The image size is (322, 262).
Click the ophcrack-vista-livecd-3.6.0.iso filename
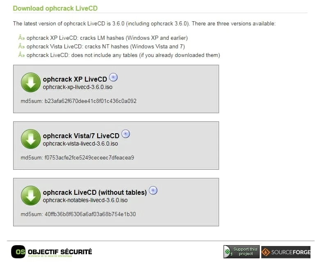80,144
